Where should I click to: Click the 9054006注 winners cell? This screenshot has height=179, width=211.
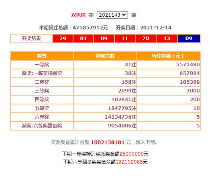coord(105,126)
